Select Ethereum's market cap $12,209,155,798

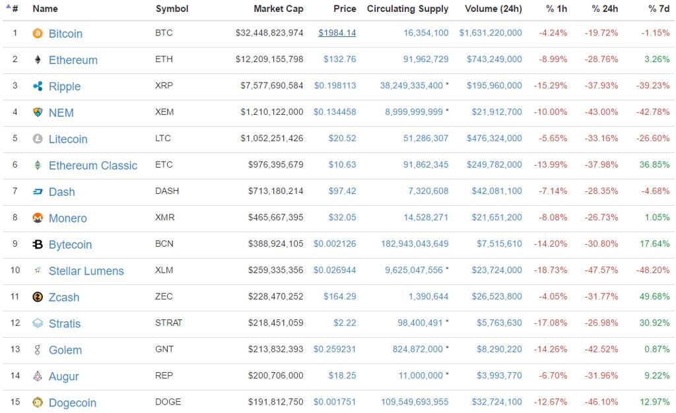(269, 59)
